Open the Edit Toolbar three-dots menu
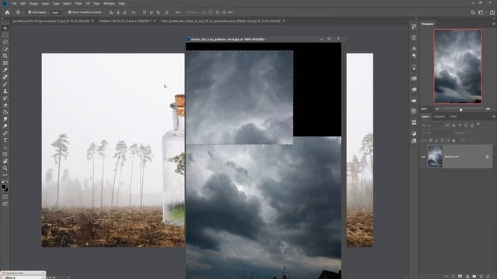This screenshot has width=497, height=279. click(x=5, y=175)
